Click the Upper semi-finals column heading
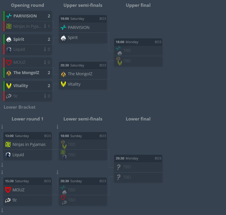The image size is (226, 215). [x=83, y=5]
